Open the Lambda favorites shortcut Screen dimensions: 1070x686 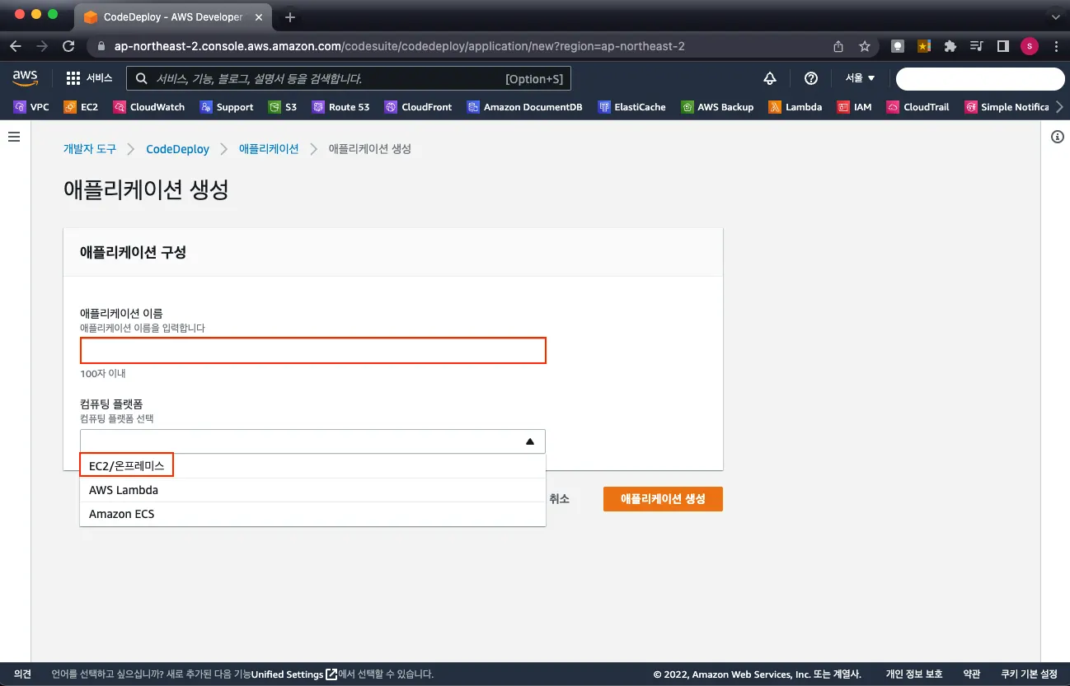coord(795,107)
